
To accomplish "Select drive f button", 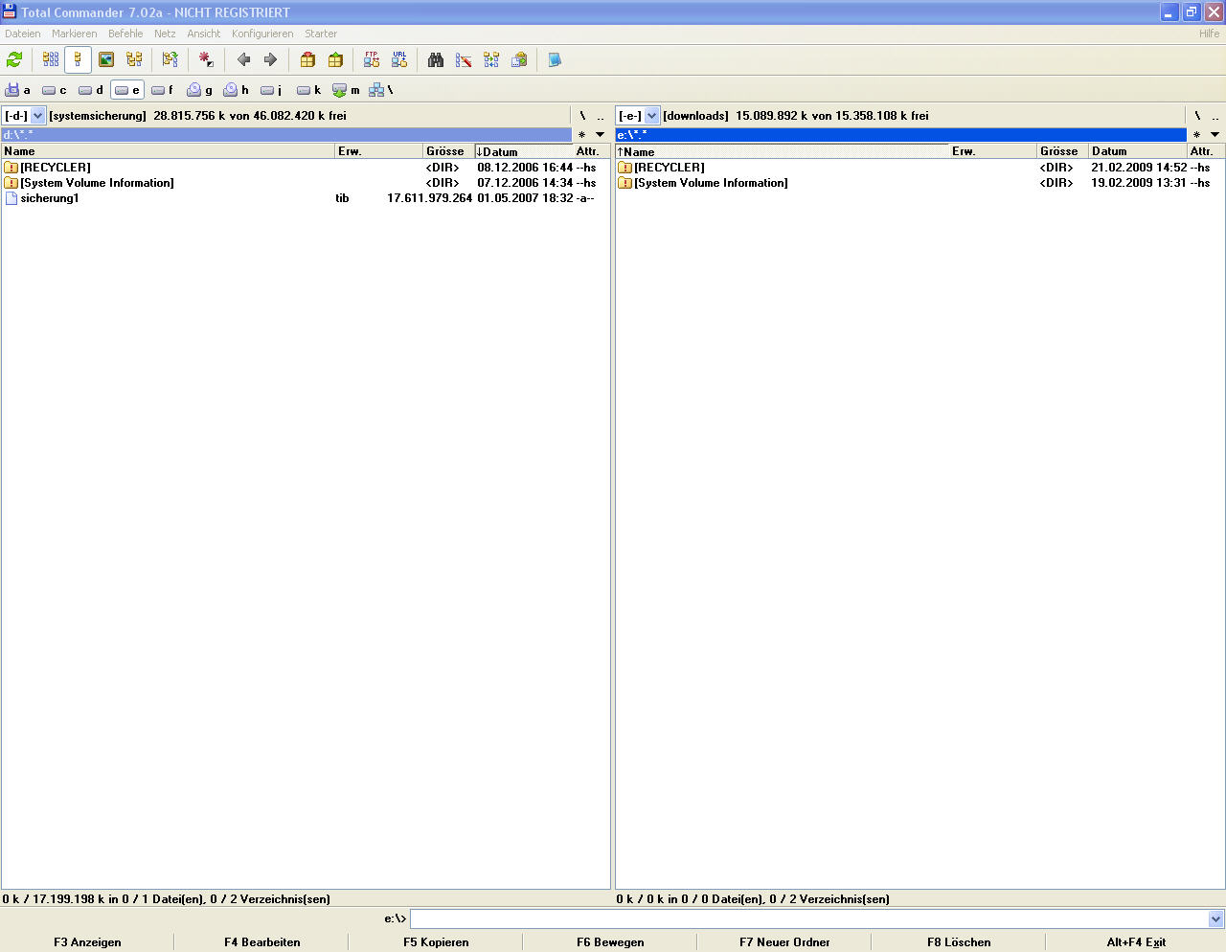I will (163, 90).
